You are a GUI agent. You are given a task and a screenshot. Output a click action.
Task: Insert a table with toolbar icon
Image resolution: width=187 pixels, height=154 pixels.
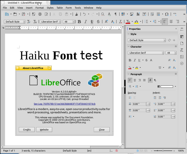click(x=123, y=14)
